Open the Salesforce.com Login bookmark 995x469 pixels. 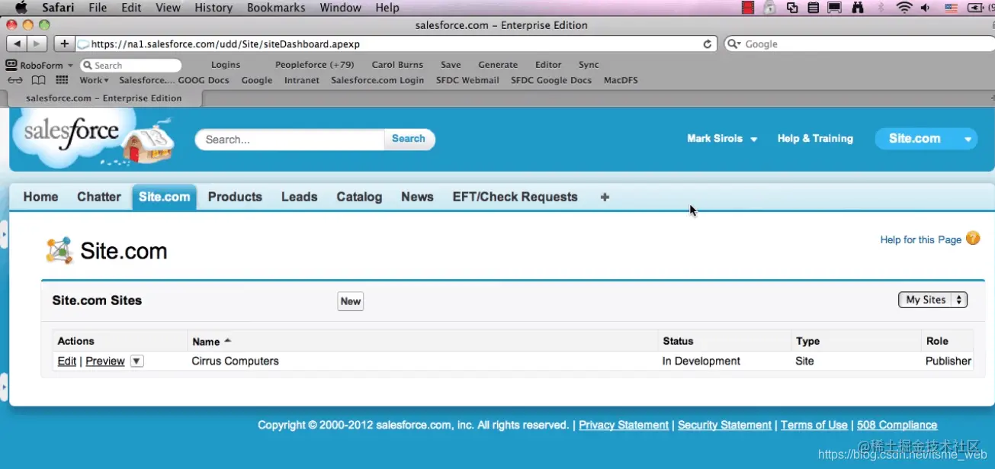[377, 80]
